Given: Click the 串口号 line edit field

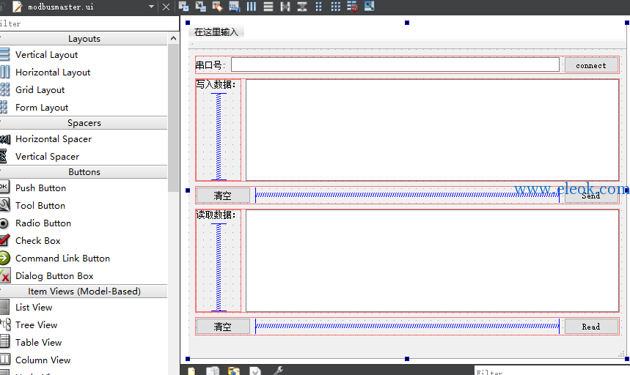Looking at the screenshot, I should click(395, 64).
